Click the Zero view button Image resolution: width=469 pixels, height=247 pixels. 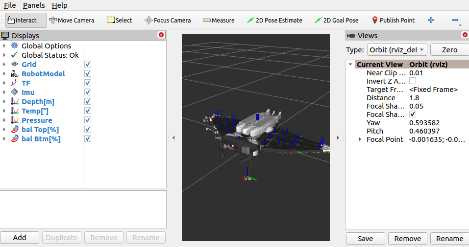click(x=449, y=49)
